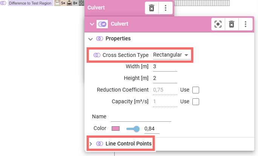Click the difference icon beside Properties
Screen dimensions: 258x156
(100, 38)
